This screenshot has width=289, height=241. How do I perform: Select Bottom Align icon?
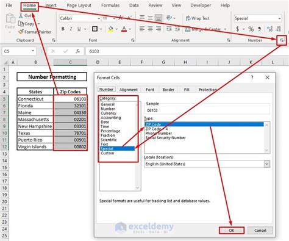(x=159, y=18)
